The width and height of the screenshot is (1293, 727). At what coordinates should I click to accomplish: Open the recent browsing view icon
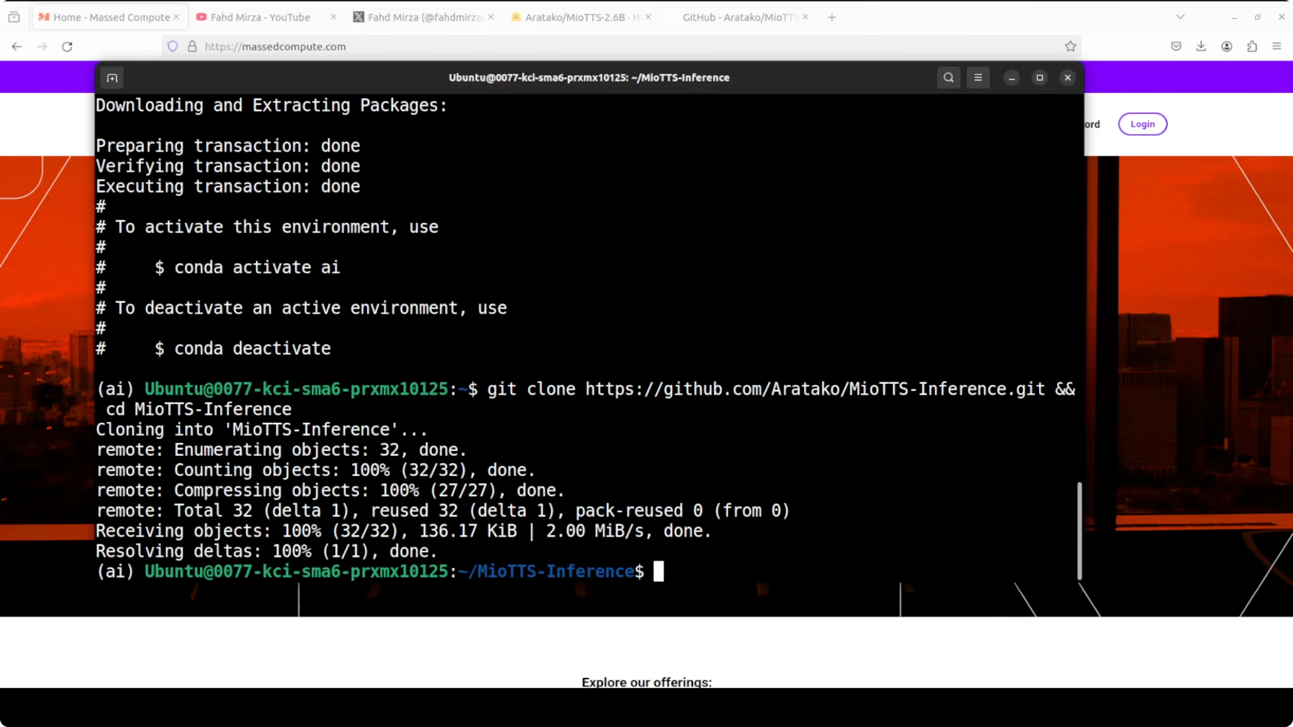(x=14, y=17)
